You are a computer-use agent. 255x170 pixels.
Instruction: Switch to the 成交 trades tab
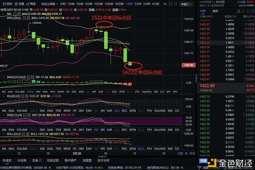point(215,11)
